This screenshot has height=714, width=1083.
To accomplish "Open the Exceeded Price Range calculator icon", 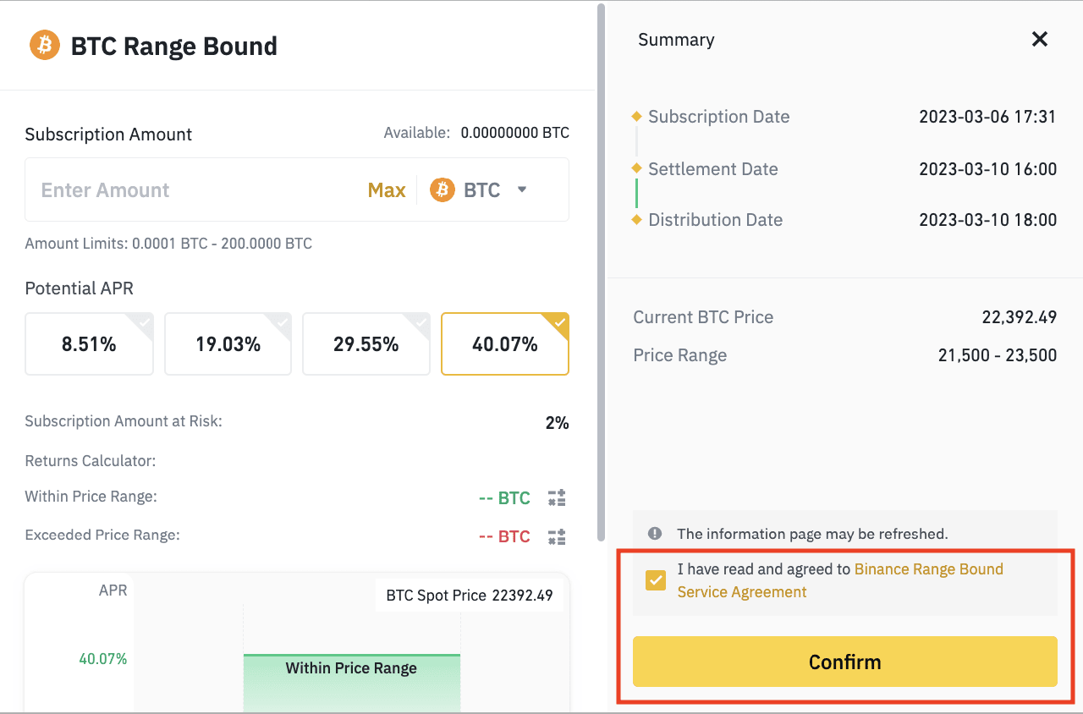I will tap(556, 536).
